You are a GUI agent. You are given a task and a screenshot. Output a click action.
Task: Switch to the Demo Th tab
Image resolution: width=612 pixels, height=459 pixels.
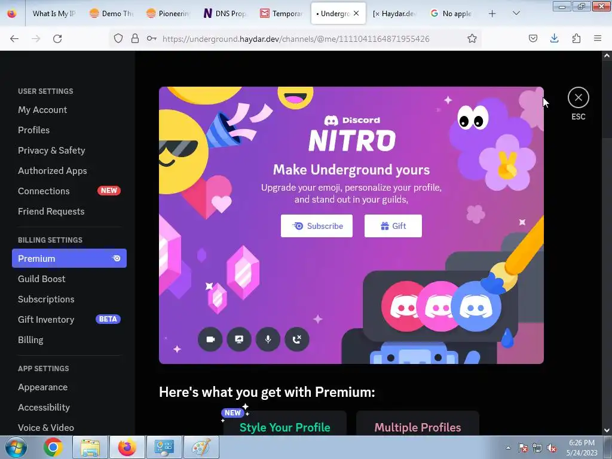point(111,14)
